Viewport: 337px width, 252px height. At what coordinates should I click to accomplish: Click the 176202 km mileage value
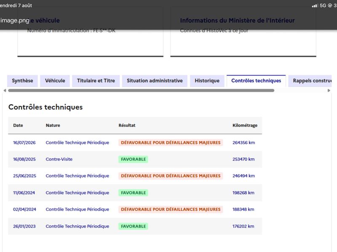[x=243, y=226]
